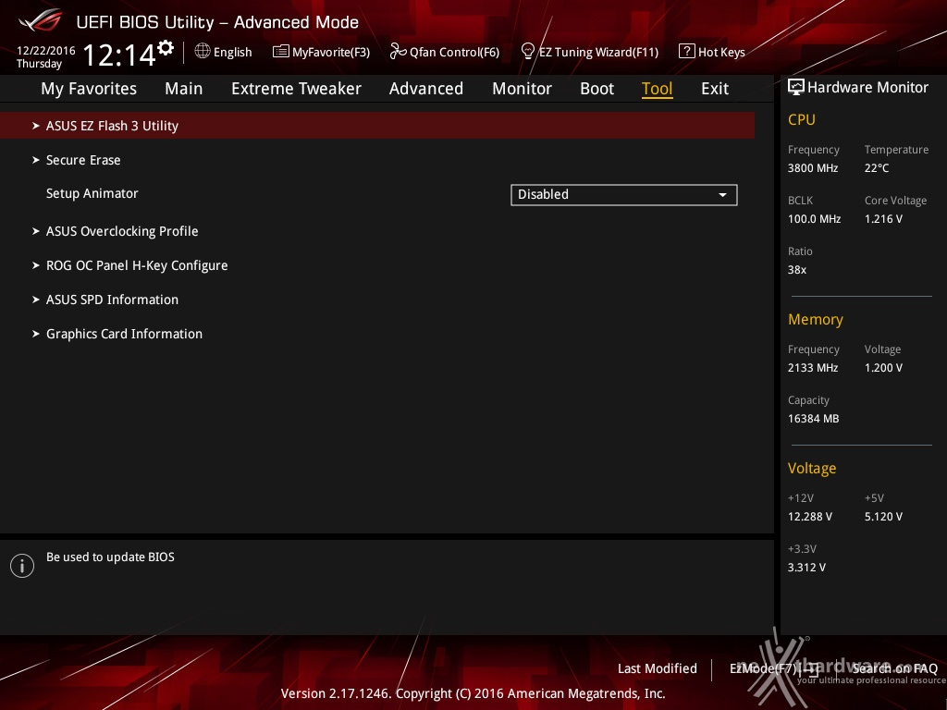Click the 12:14 clock display
The width and height of the screenshot is (947, 710).
pyautogui.click(x=119, y=55)
